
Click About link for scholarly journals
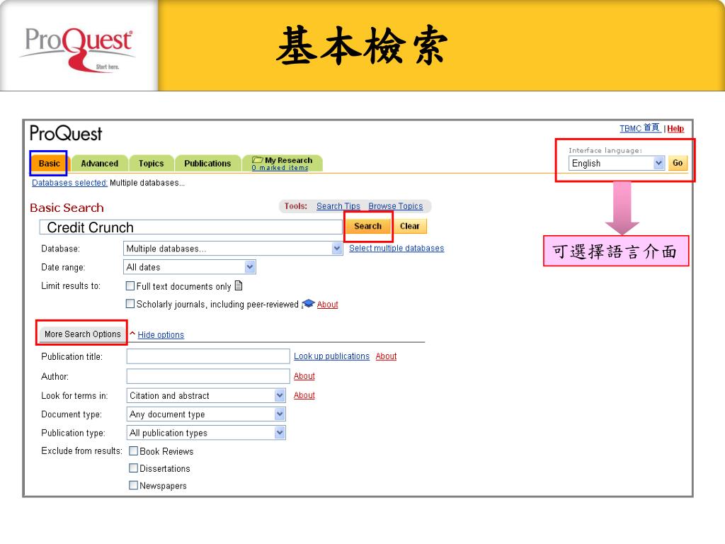point(327,305)
